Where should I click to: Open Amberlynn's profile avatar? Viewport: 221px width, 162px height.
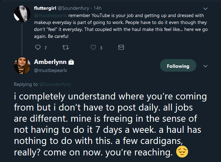(22, 66)
